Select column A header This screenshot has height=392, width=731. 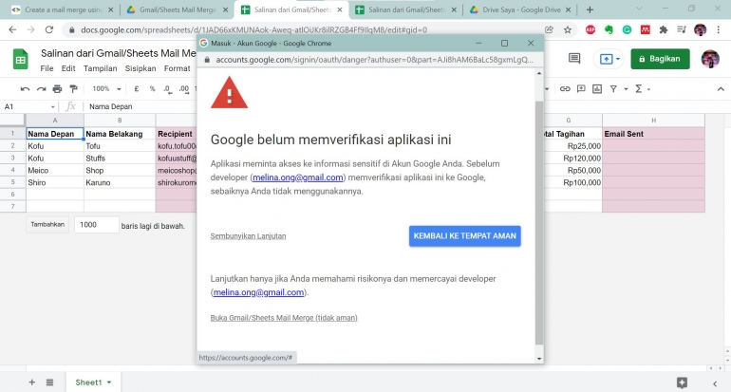(55, 121)
